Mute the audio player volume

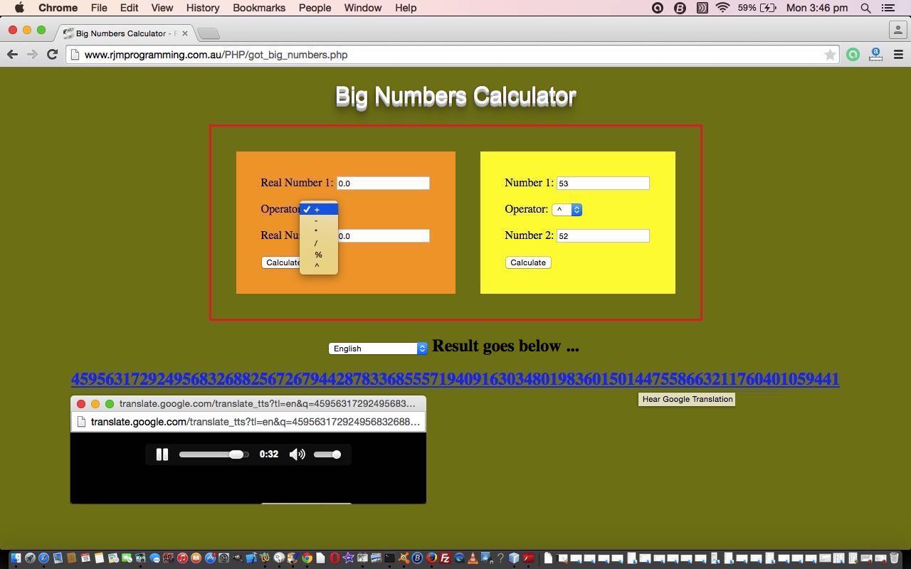297,454
